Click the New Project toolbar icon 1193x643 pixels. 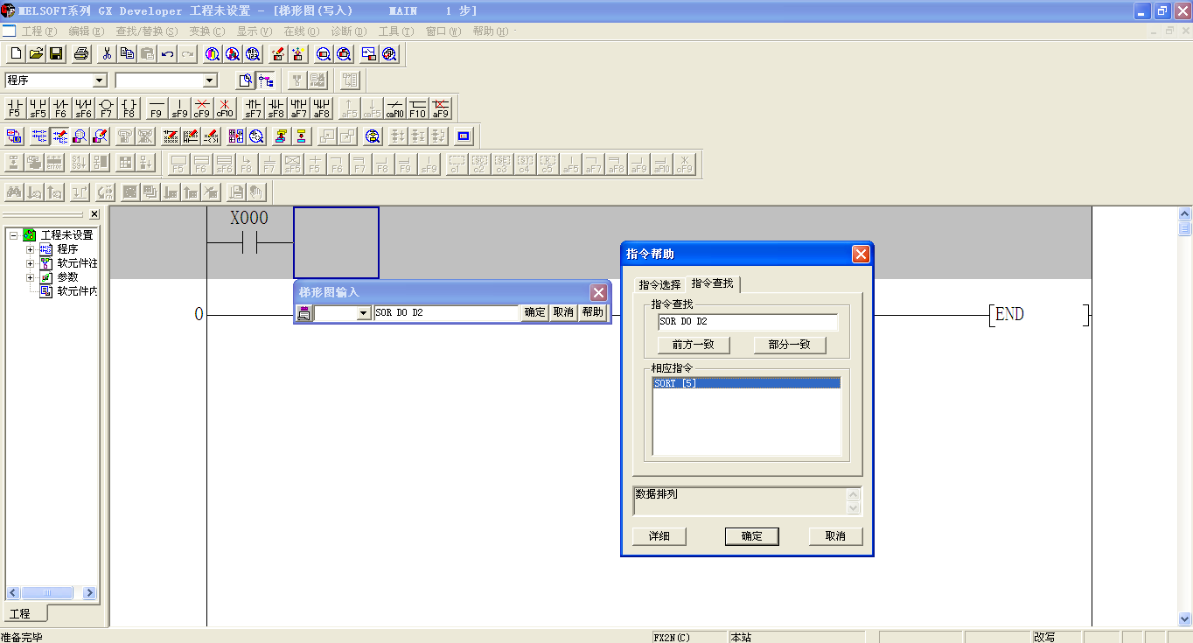coord(15,54)
